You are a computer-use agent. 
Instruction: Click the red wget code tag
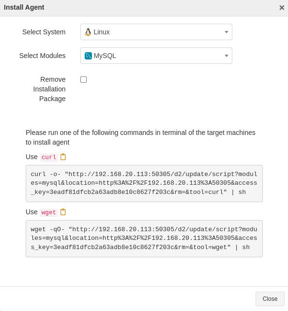click(x=49, y=212)
